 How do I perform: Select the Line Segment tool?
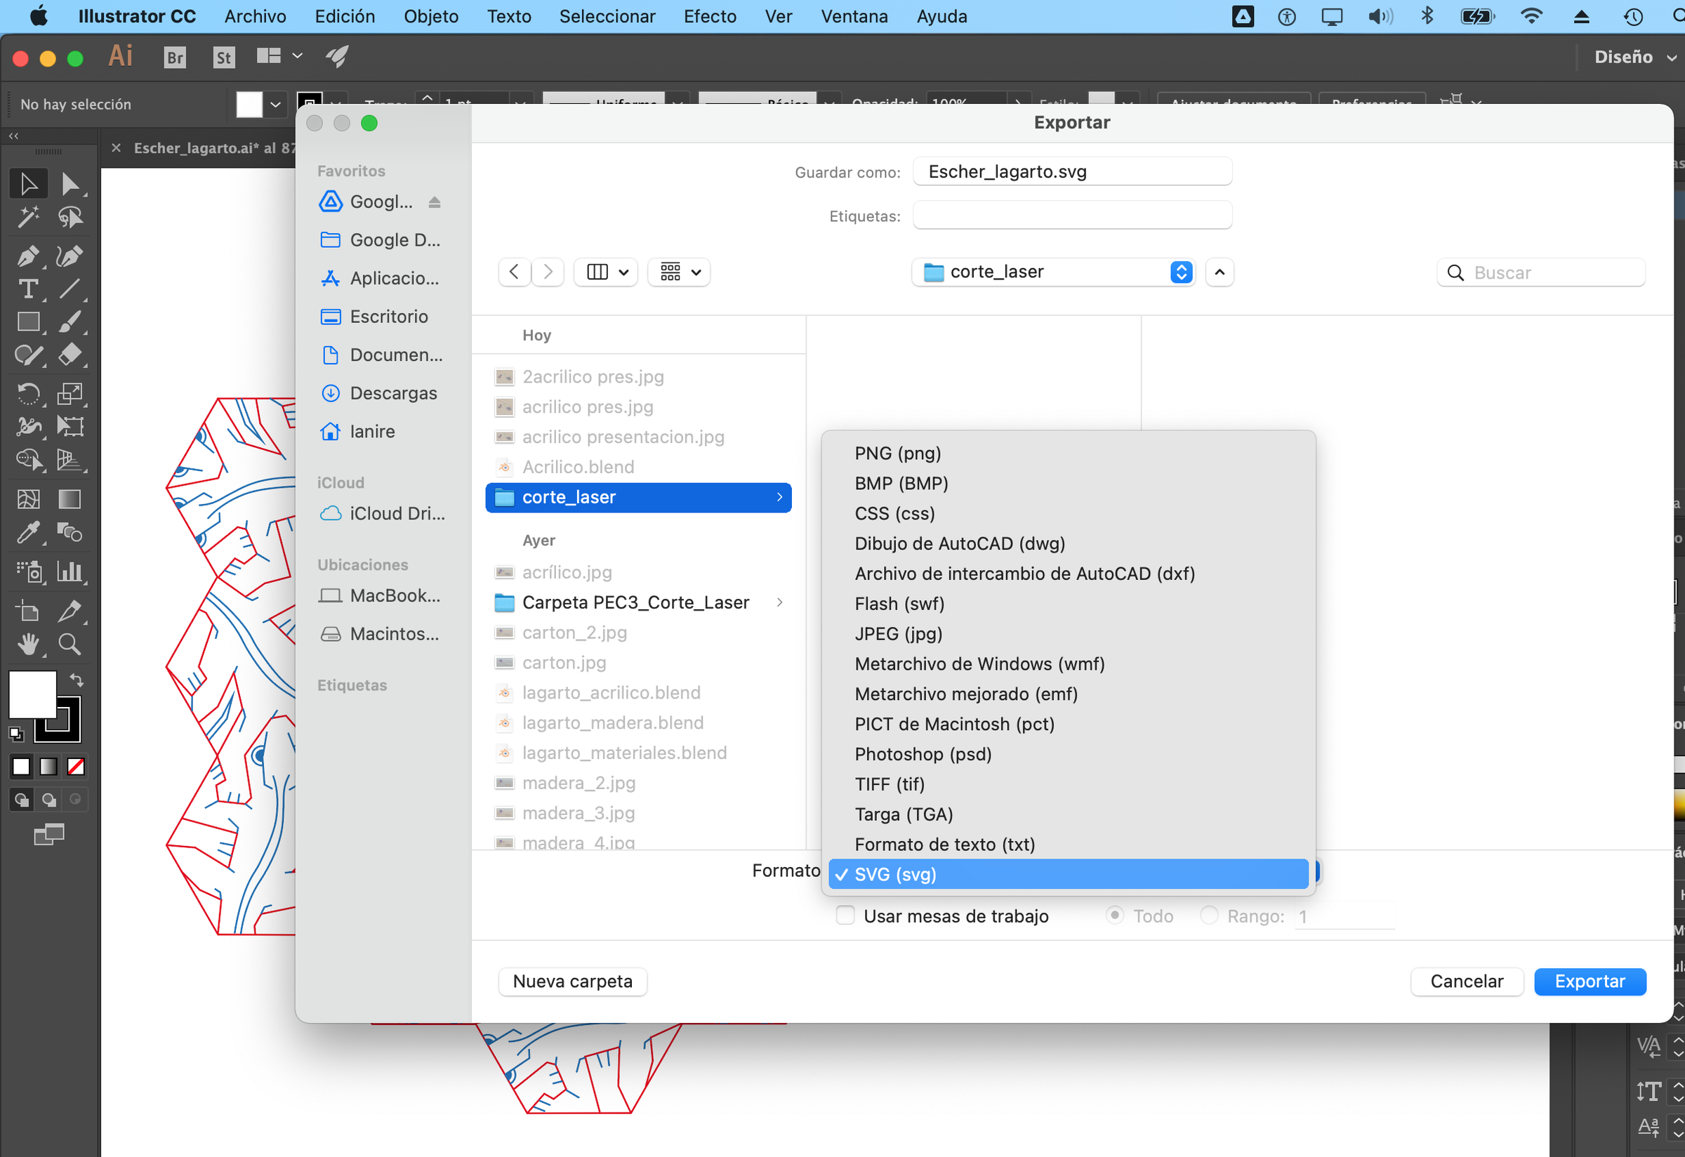70,289
